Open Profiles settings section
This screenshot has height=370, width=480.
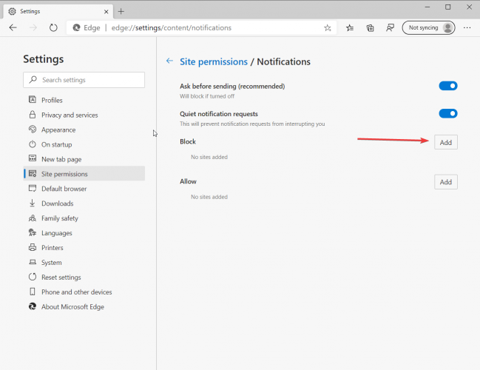coord(52,100)
